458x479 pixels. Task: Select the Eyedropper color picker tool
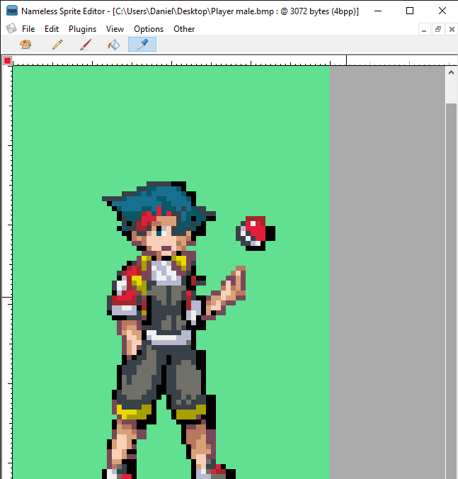[142, 45]
